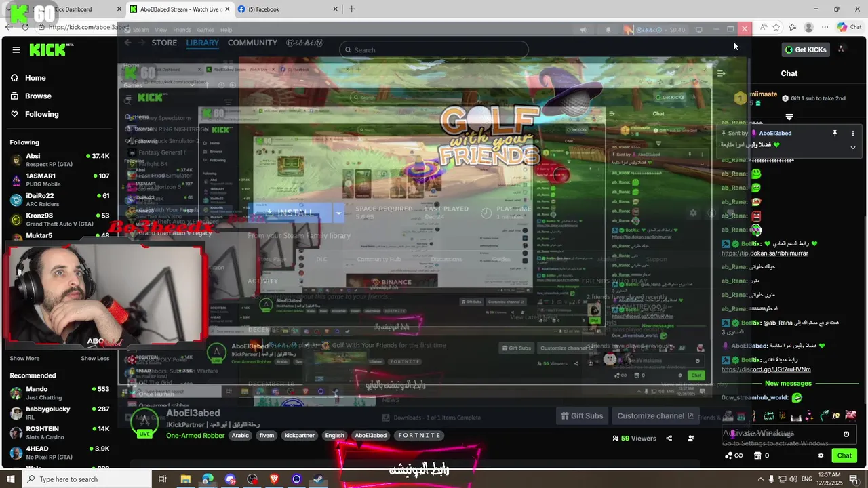Open Following in Kick sidebar
This screenshot has height=488, width=868.
coord(34,114)
